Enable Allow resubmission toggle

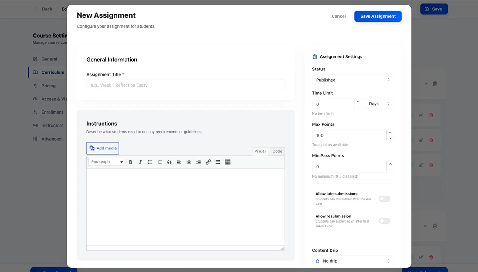coord(384,221)
